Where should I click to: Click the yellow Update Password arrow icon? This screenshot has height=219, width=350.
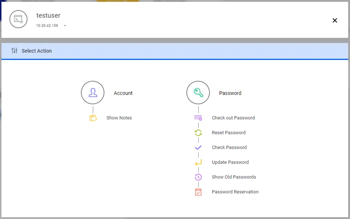(x=198, y=162)
